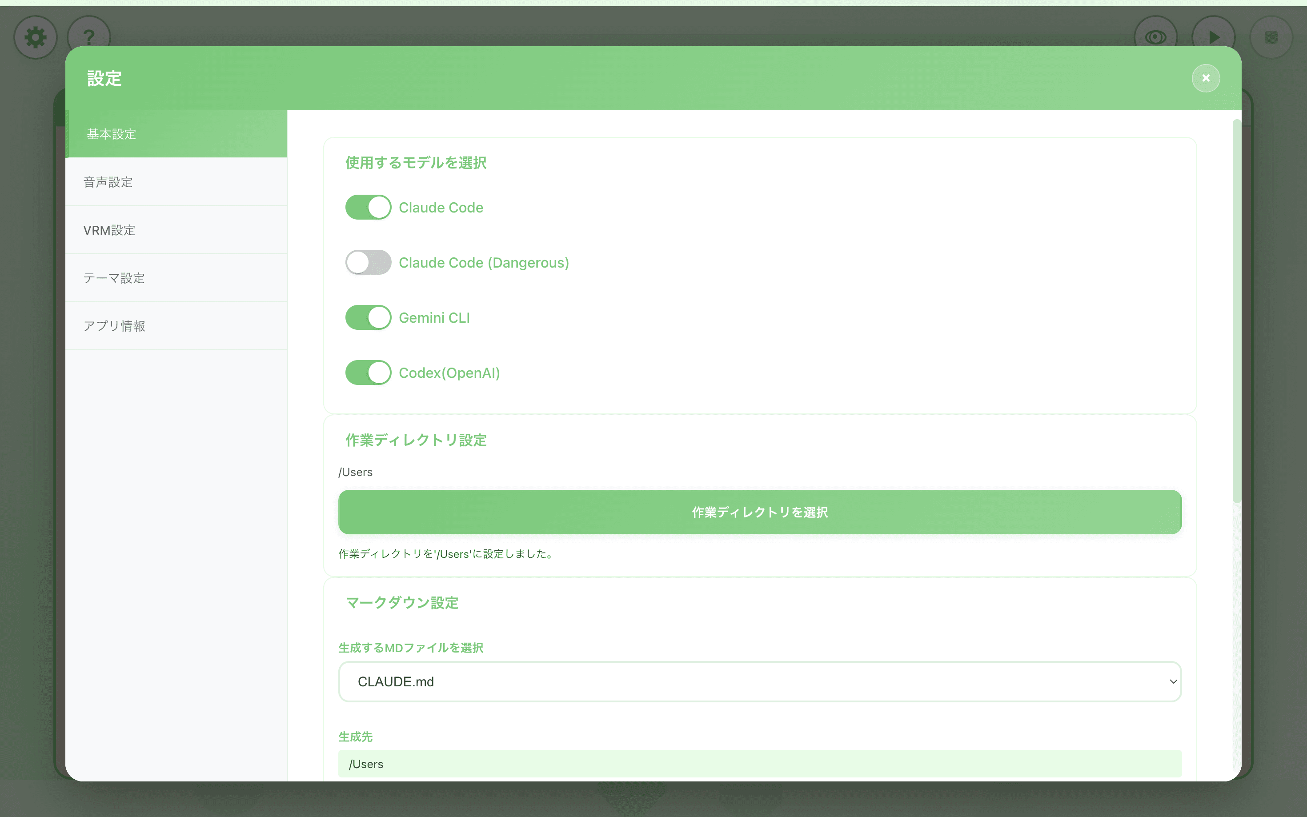
Task: Switch off the Codex(OpenAI) toggle
Action: (x=368, y=373)
